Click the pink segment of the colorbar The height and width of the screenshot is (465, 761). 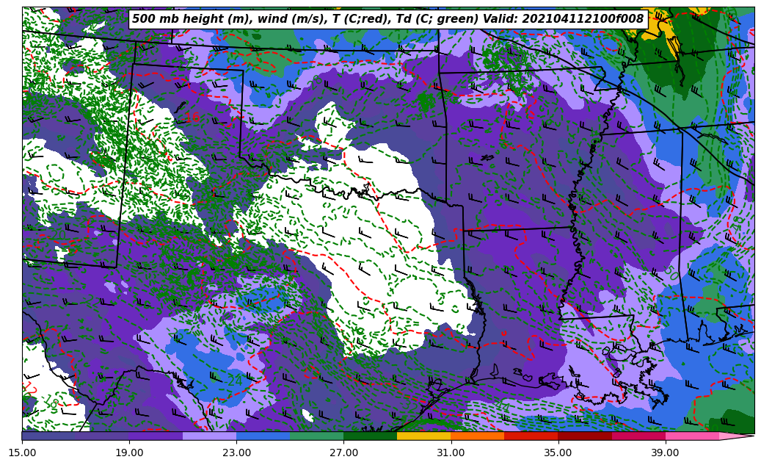pyautogui.click(x=692, y=436)
